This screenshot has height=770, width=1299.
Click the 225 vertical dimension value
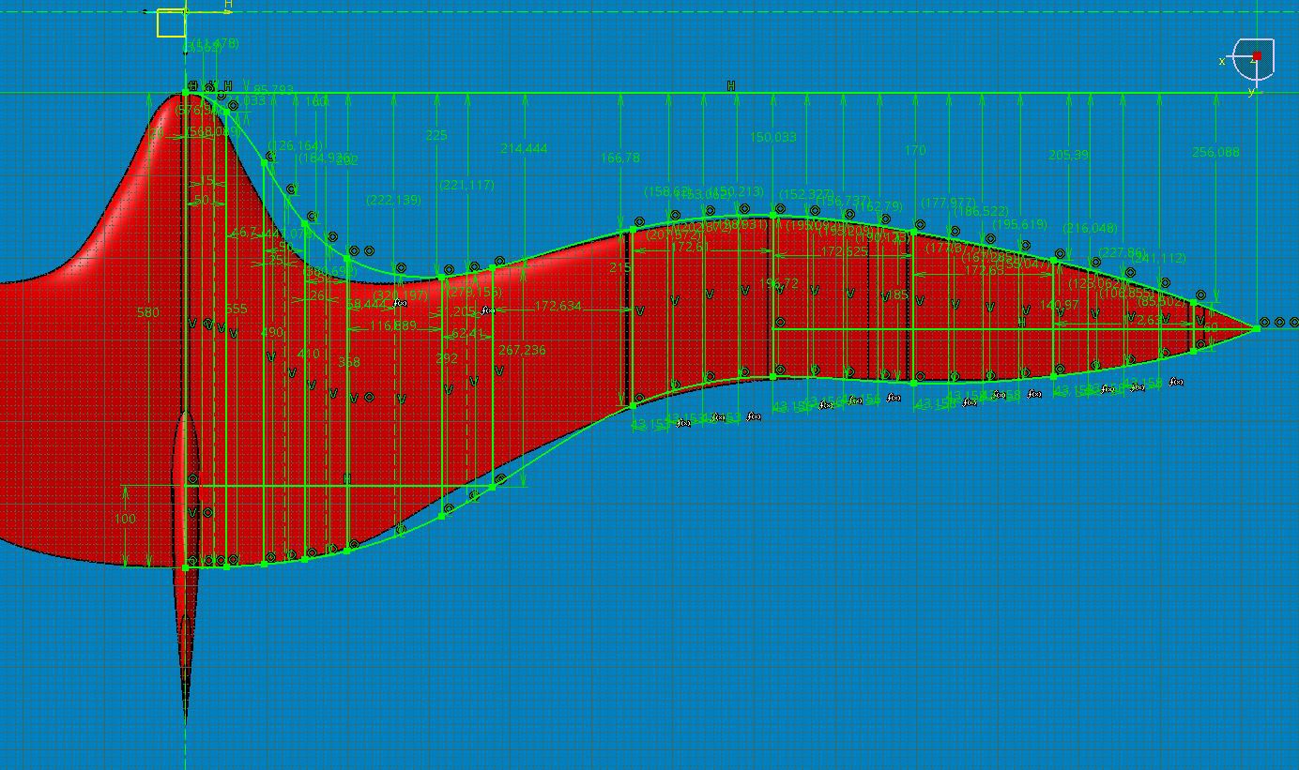point(436,135)
